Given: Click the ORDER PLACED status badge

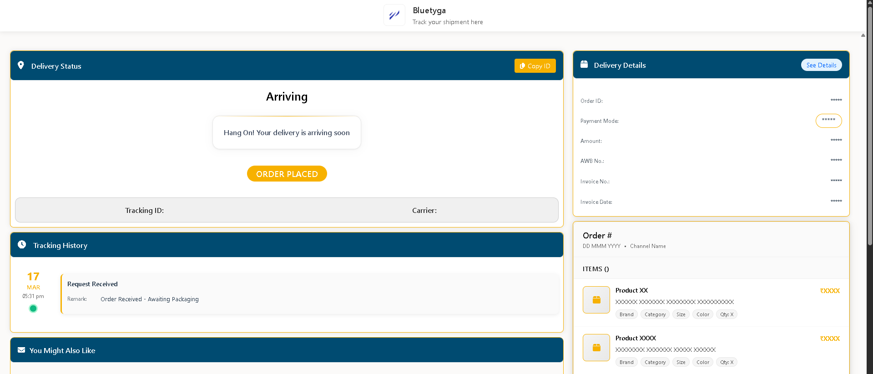Looking at the screenshot, I should [x=287, y=174].
